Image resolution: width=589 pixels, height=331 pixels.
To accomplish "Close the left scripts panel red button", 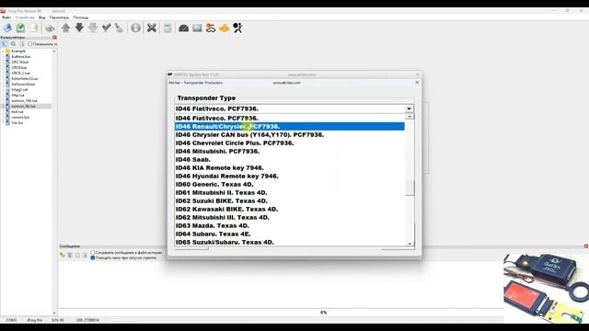I will 54,37.
